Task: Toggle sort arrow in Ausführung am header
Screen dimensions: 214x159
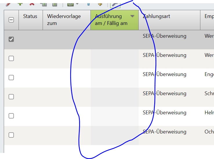Action: coord(132,16)
